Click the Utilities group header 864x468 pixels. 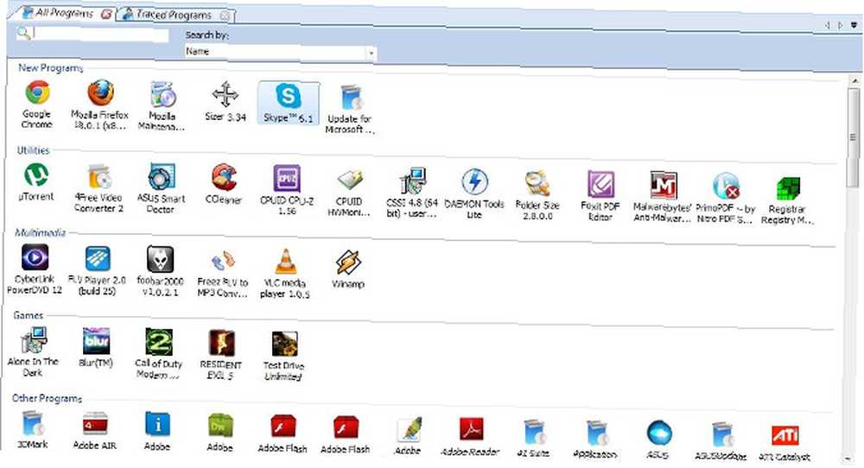point(33,150)
